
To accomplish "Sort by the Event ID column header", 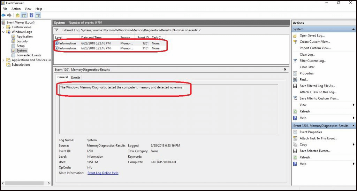I will pos(143,38).
